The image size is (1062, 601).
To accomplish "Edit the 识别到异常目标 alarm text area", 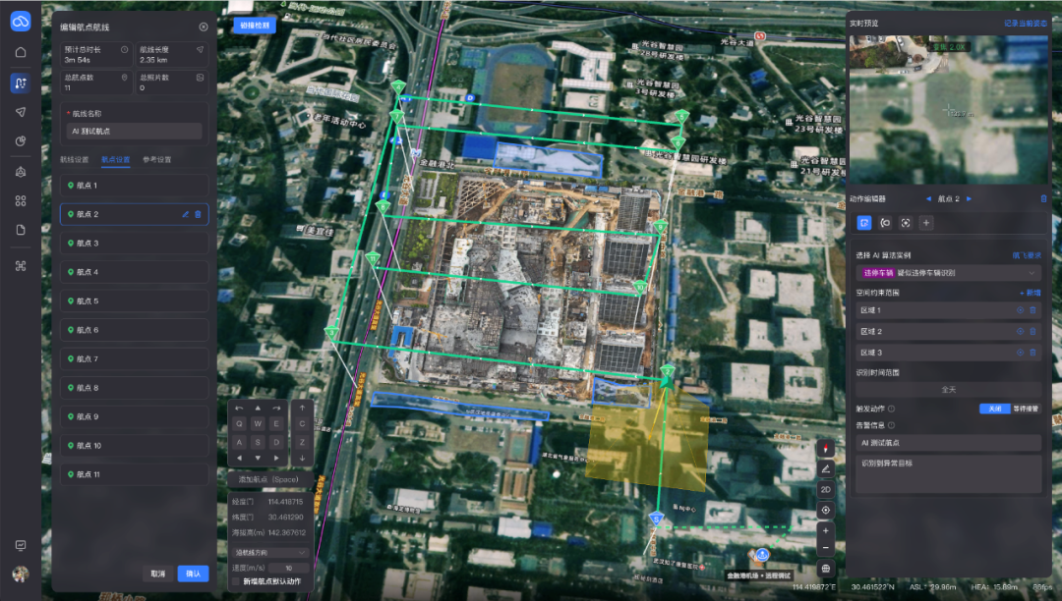I will click(948, 473).
